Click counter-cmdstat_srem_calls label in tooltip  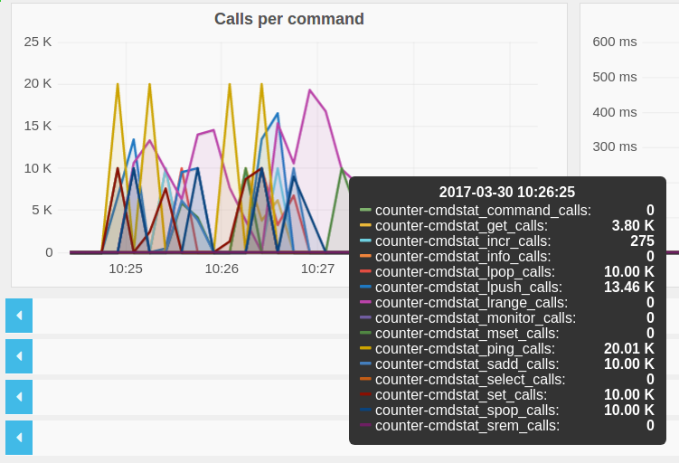[x=467, y=426]
